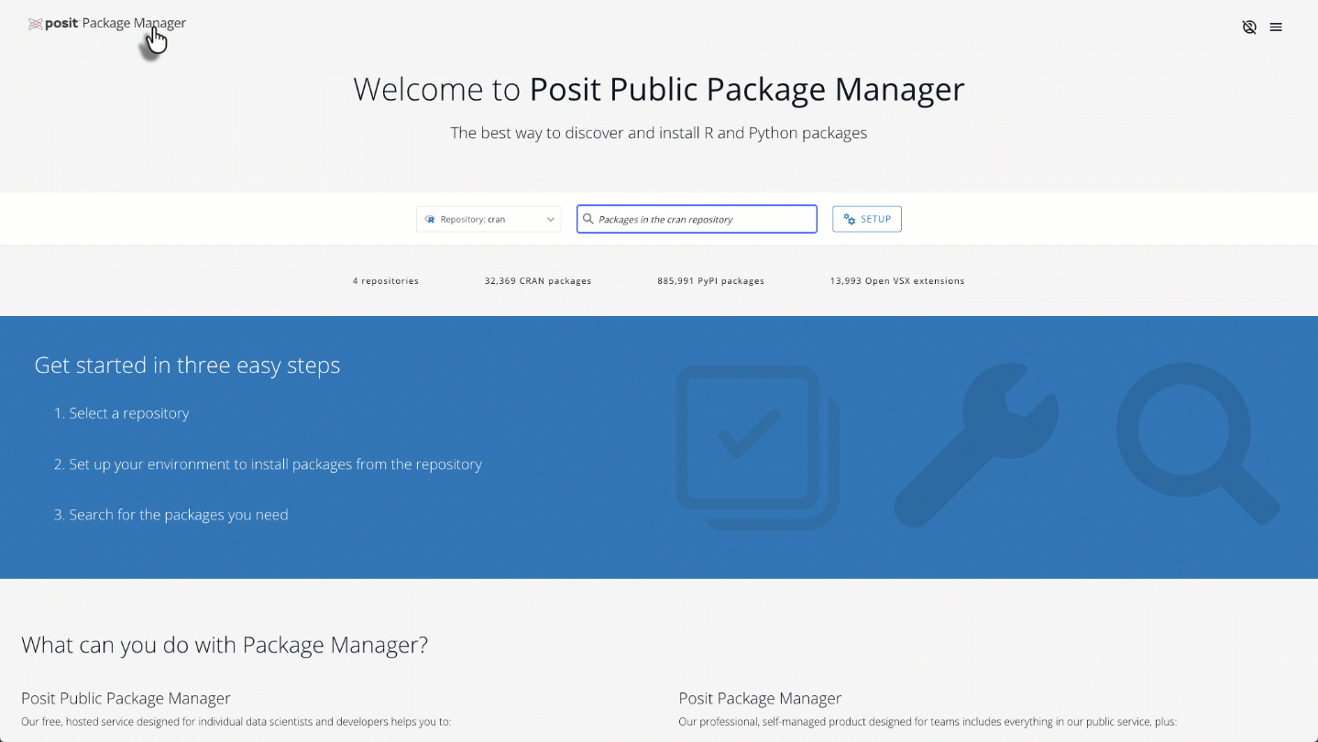Click '1. Select a repository' step
Image resolution: width=1318 pixels, height=742 pixels.
[x=122, y=413]
